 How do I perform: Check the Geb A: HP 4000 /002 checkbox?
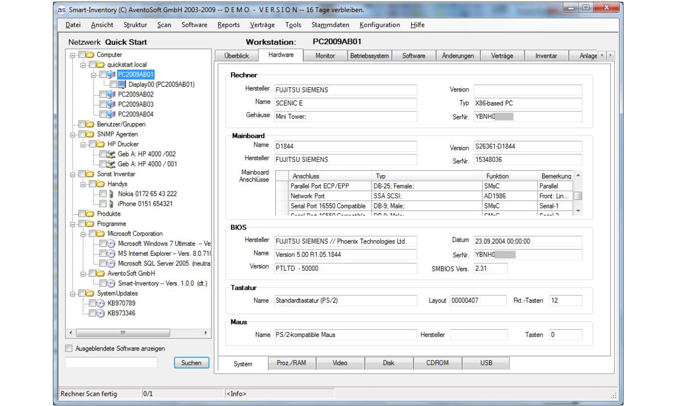(103, 154)
